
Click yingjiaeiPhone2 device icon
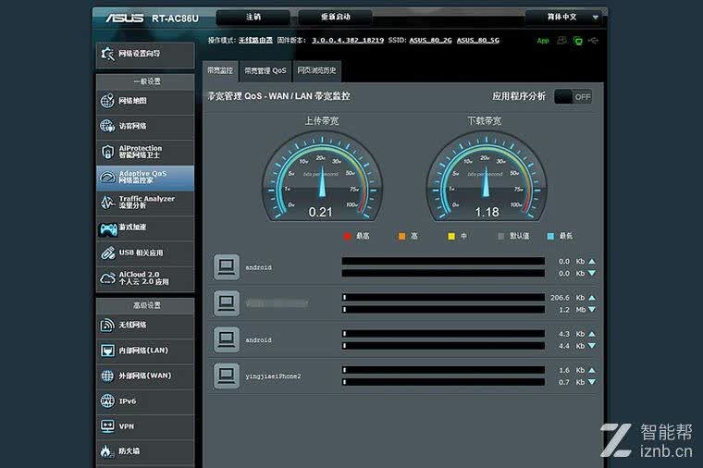pos(226,376)
